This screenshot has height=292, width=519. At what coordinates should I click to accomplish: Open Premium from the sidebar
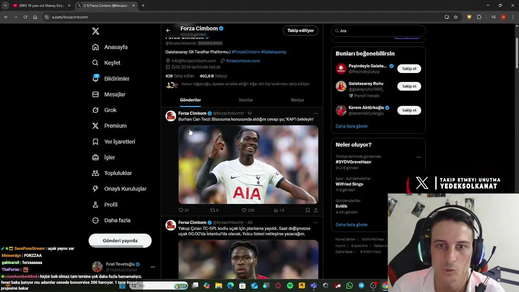pos(109,126)
